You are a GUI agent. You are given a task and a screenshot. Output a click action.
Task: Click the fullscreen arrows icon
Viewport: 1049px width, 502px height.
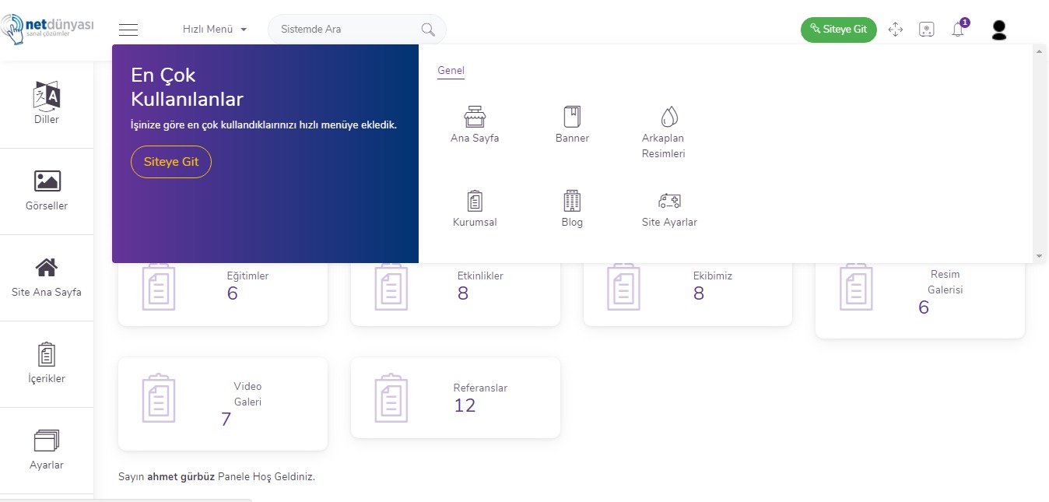(x=895, y=30)
